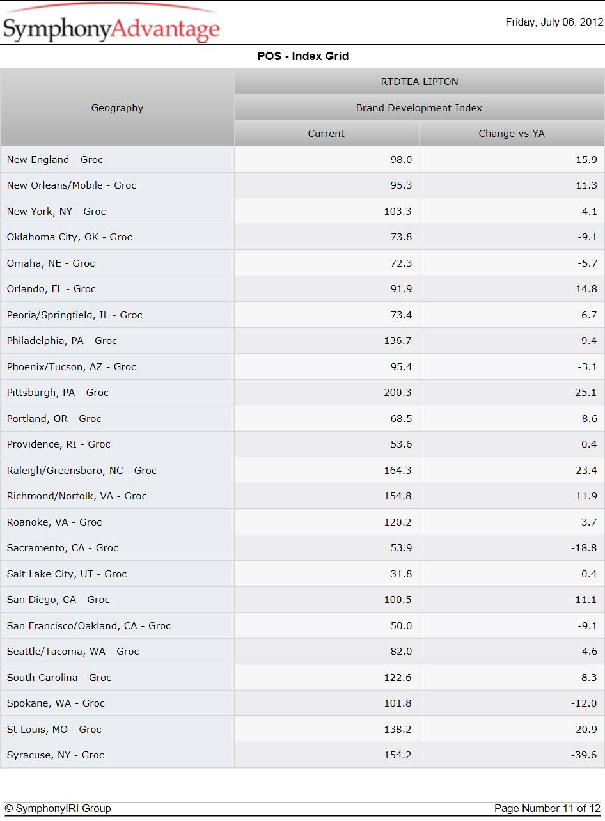Select the New England - Groc row
Viewport: 605px width, 821px height.
(x=302, y=159)
